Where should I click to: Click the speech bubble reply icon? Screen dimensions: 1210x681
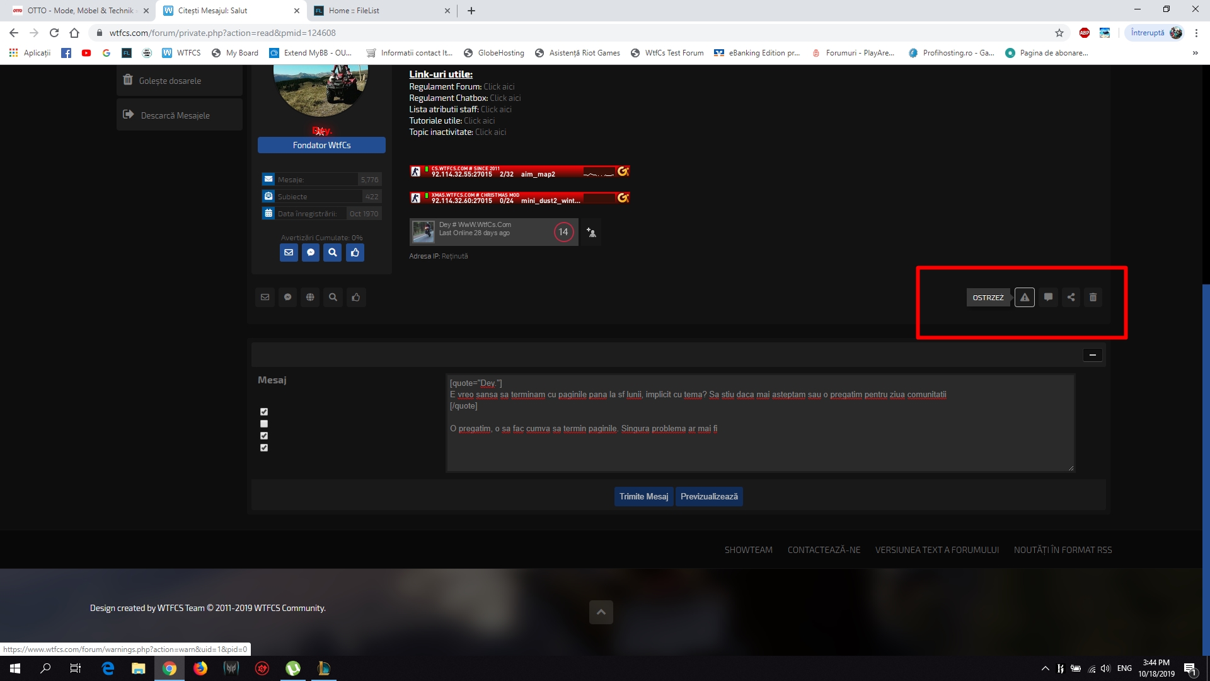1048,298
